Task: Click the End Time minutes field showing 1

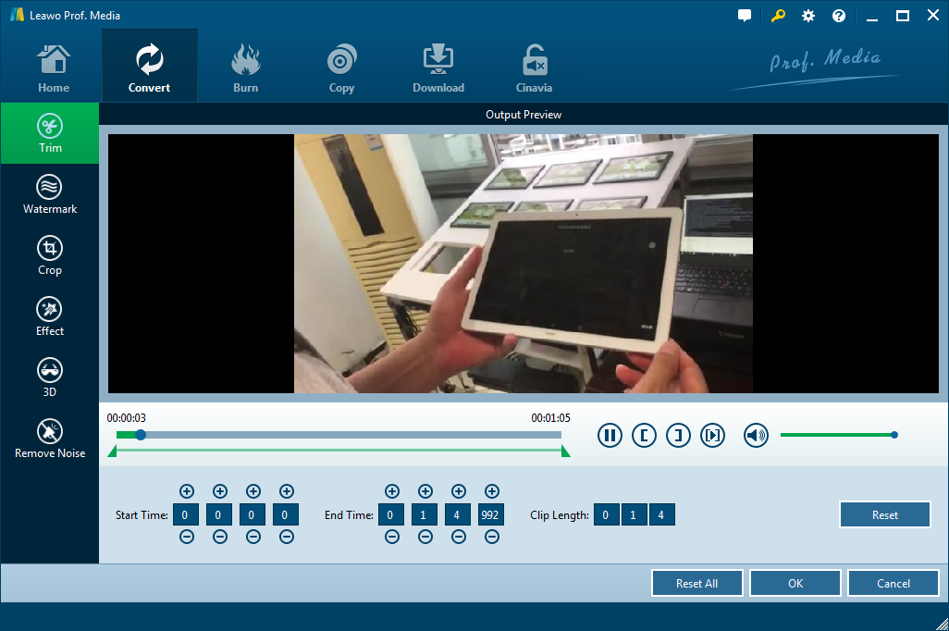Action: [425, 514]
